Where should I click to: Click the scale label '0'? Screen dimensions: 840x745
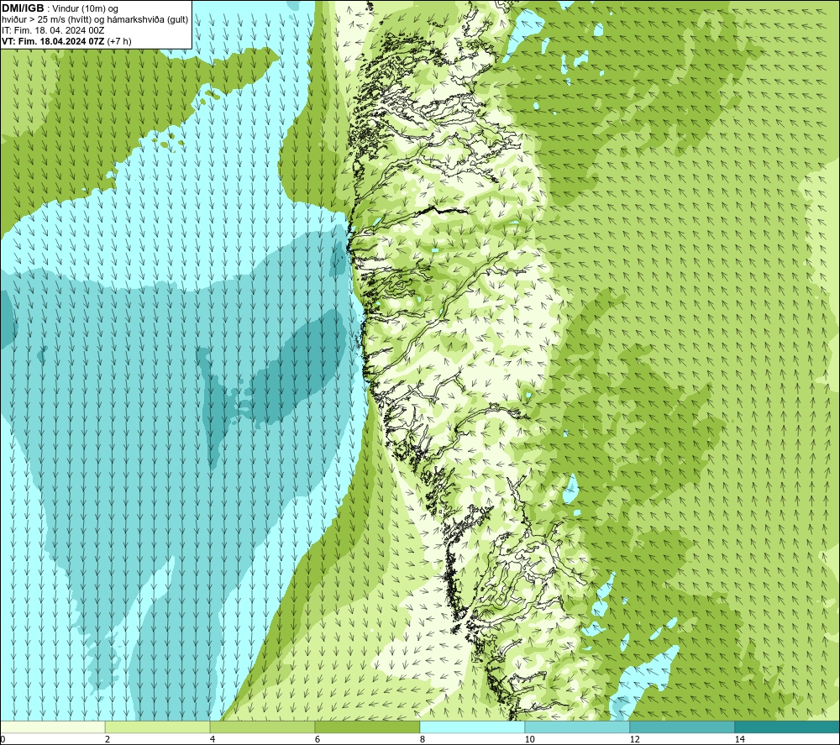coord(3,739)
